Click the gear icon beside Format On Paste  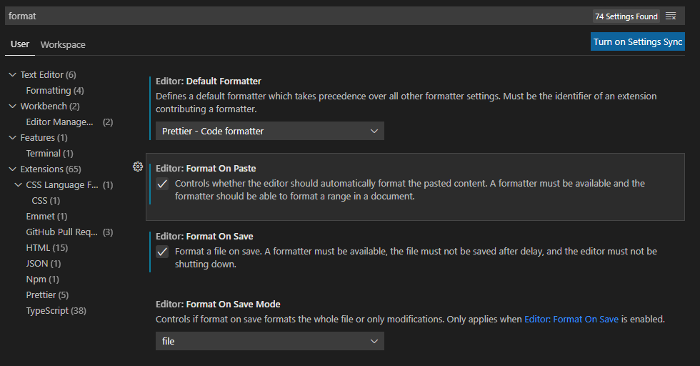138,167
